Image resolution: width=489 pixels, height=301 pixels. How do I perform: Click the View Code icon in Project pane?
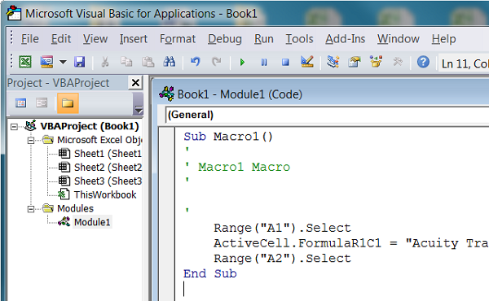click(20, 103)
